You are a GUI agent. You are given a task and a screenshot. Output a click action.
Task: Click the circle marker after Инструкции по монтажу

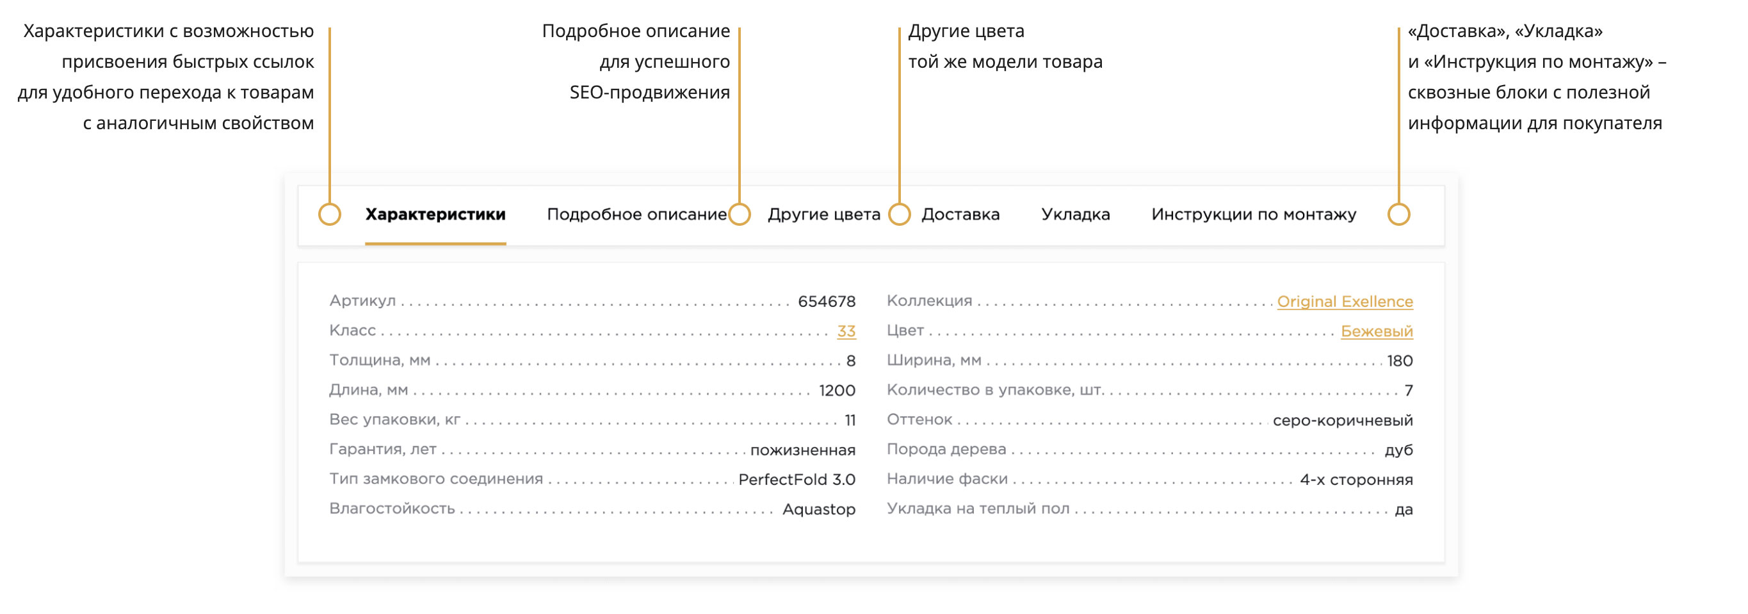click(1398, 214)
